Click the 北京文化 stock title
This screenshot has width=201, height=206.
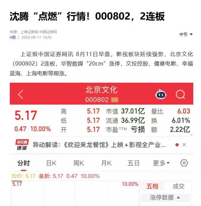tap(101, 90)
